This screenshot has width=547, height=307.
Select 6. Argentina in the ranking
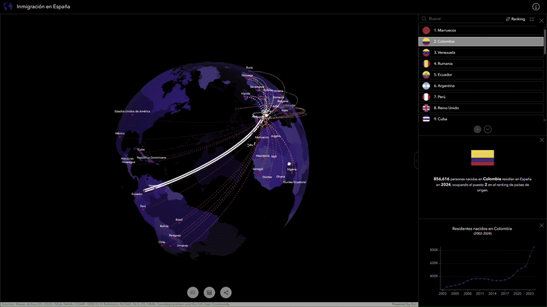point(481,86)
